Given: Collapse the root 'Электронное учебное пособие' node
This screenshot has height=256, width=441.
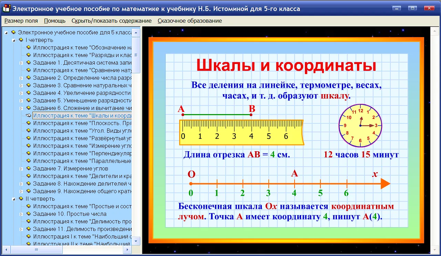Looking at the screenshot, I should pyautogui.click(x=6, y=33).
